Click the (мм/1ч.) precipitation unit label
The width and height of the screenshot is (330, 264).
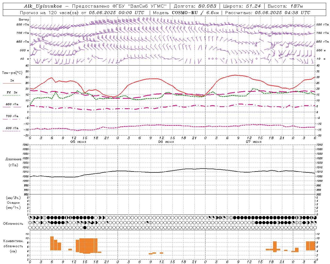(13, 208)
